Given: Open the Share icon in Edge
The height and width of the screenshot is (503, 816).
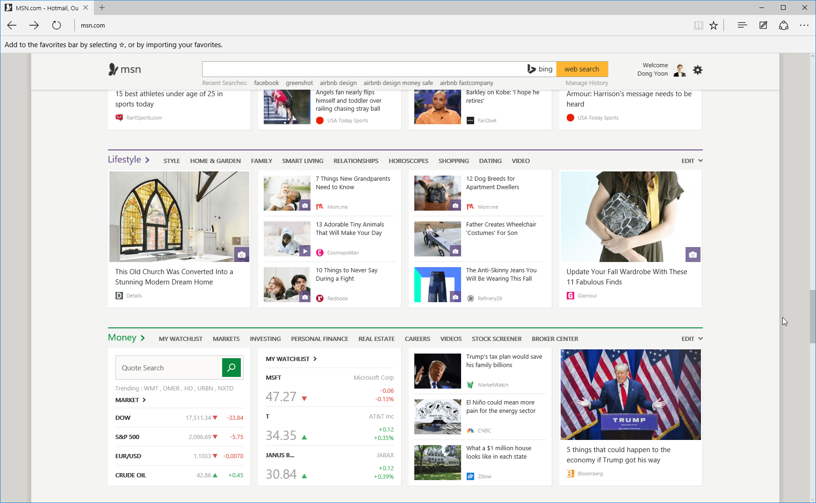Looking at the screenshot, I should [x=784, y=25].
